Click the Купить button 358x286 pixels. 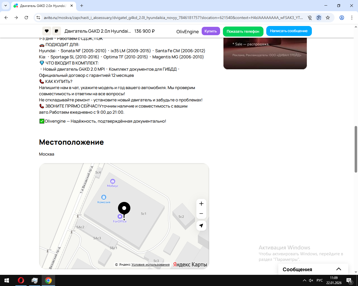point(211,31)
